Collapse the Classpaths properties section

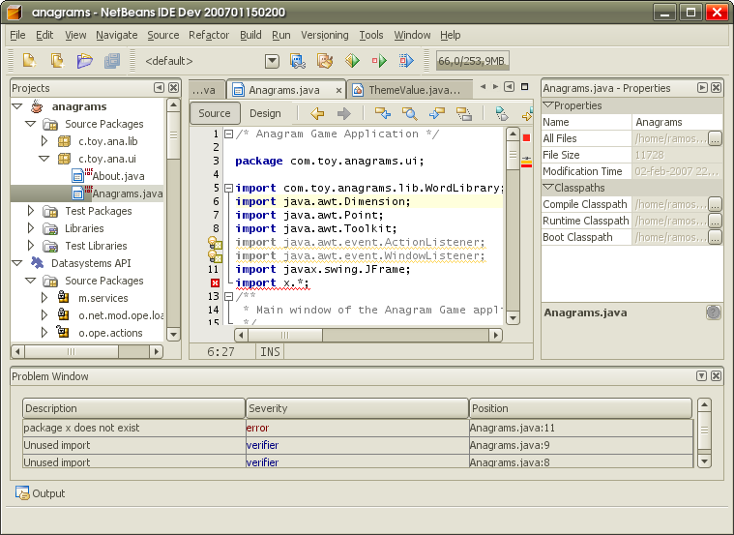tap(547, 188)
